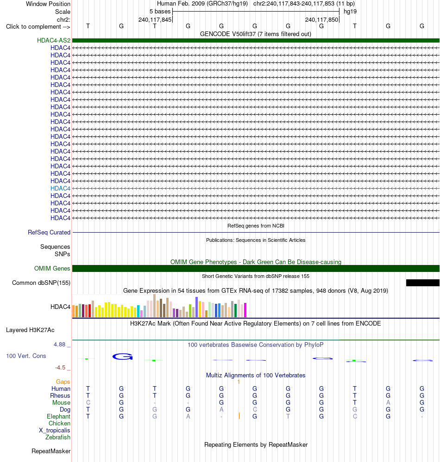The height and width of the screenshot is (462, 440).
Task: Click the hg19 assembly label
Action: point(350,12)
